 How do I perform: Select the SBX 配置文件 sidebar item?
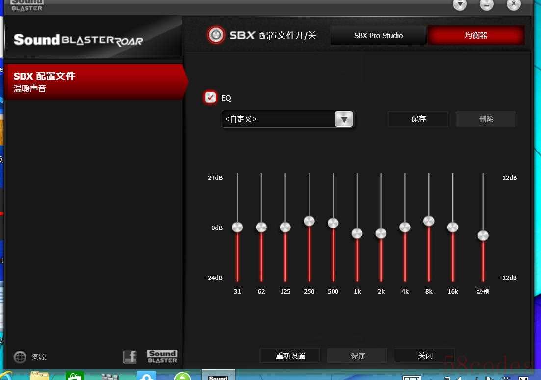click(x=94, y=82)
